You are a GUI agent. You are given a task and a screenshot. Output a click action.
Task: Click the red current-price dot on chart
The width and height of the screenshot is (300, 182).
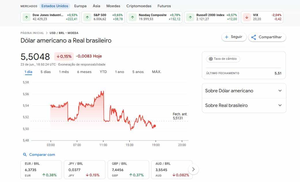click(x=155, y=126)
